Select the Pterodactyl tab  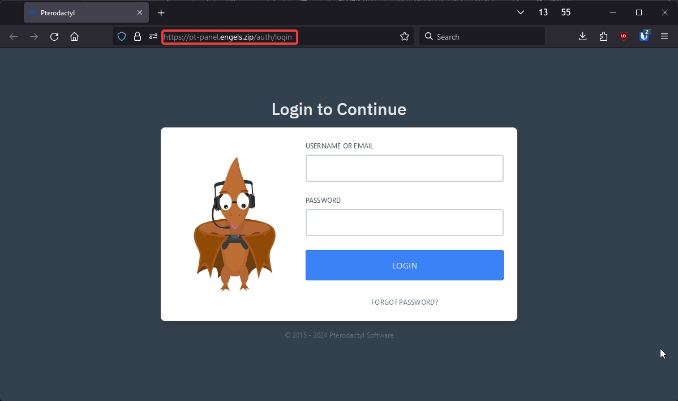(x=86, y=12)
